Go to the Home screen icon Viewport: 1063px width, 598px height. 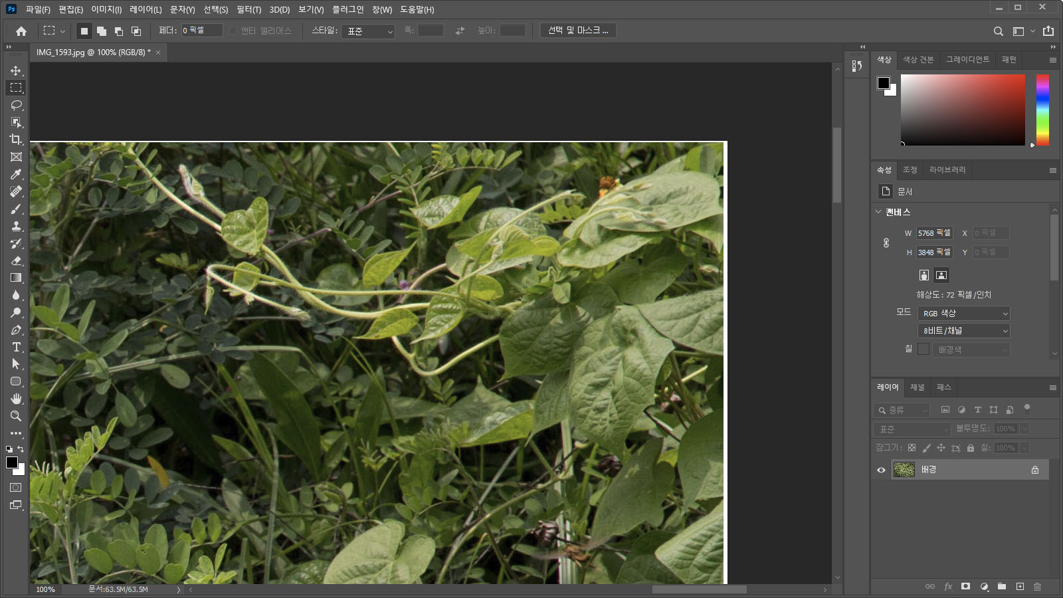(x=21, y=31)
